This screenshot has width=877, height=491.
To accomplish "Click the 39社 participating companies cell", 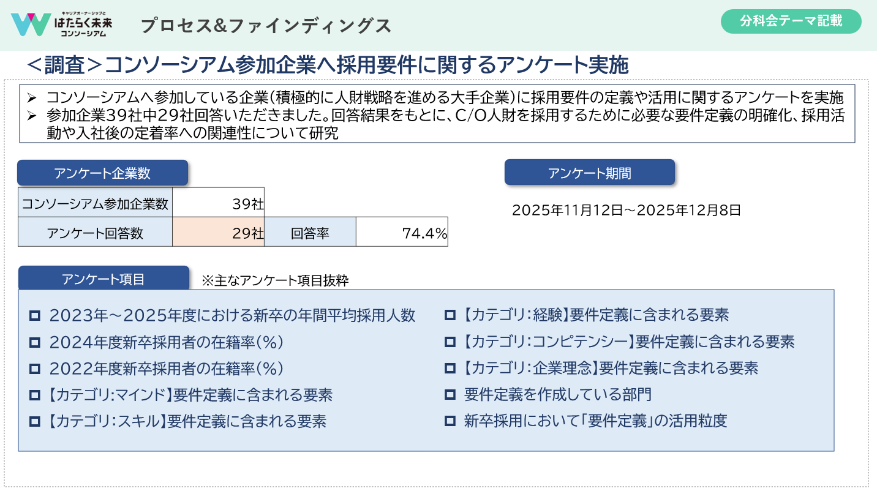I will click(x=218, y=203).
